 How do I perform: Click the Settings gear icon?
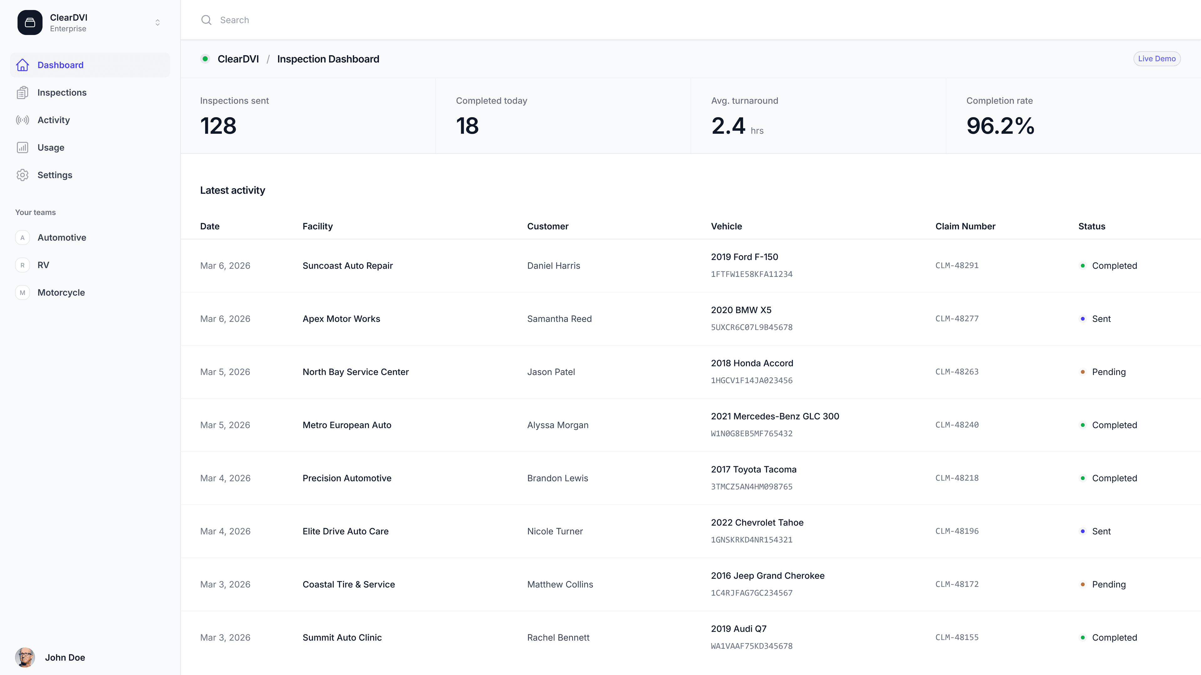[x=23, y=175]
